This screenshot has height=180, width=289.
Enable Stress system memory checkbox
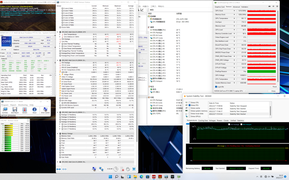189,111
